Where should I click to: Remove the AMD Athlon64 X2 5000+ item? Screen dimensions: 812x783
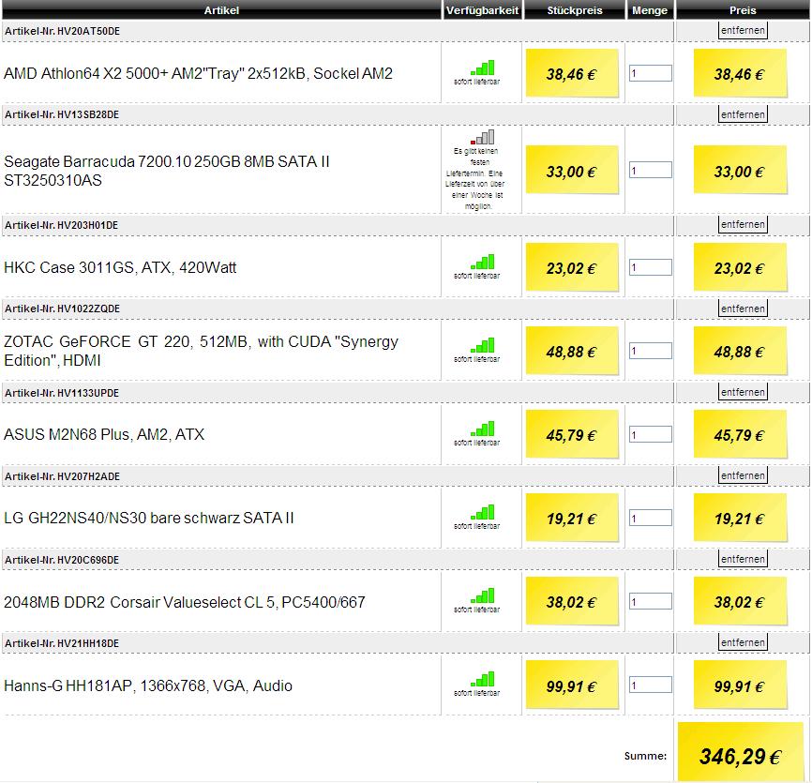pos(743,31)
